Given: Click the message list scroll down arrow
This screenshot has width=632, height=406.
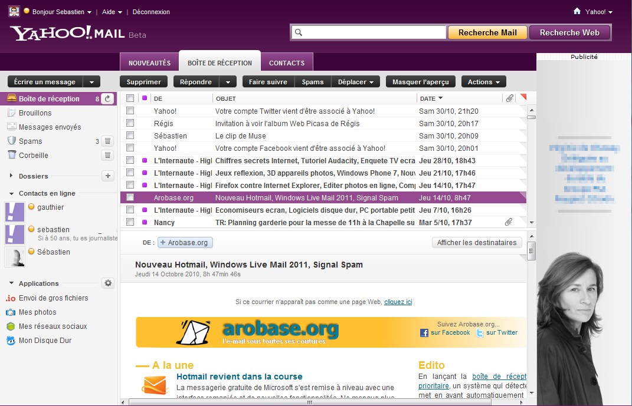Looking at the screenshot, I should 532,222.
